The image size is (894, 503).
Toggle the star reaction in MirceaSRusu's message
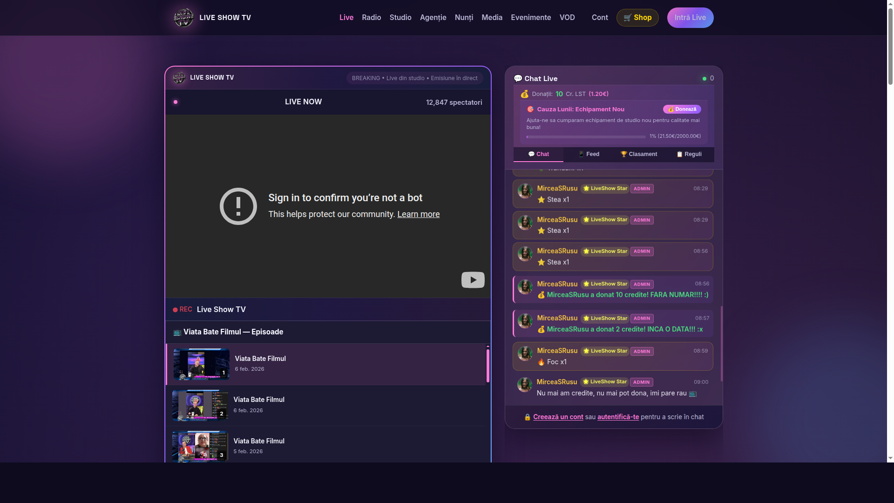tap(541, 199)
